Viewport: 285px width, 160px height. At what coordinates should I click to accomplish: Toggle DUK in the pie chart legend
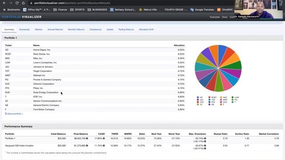[224, 102]
